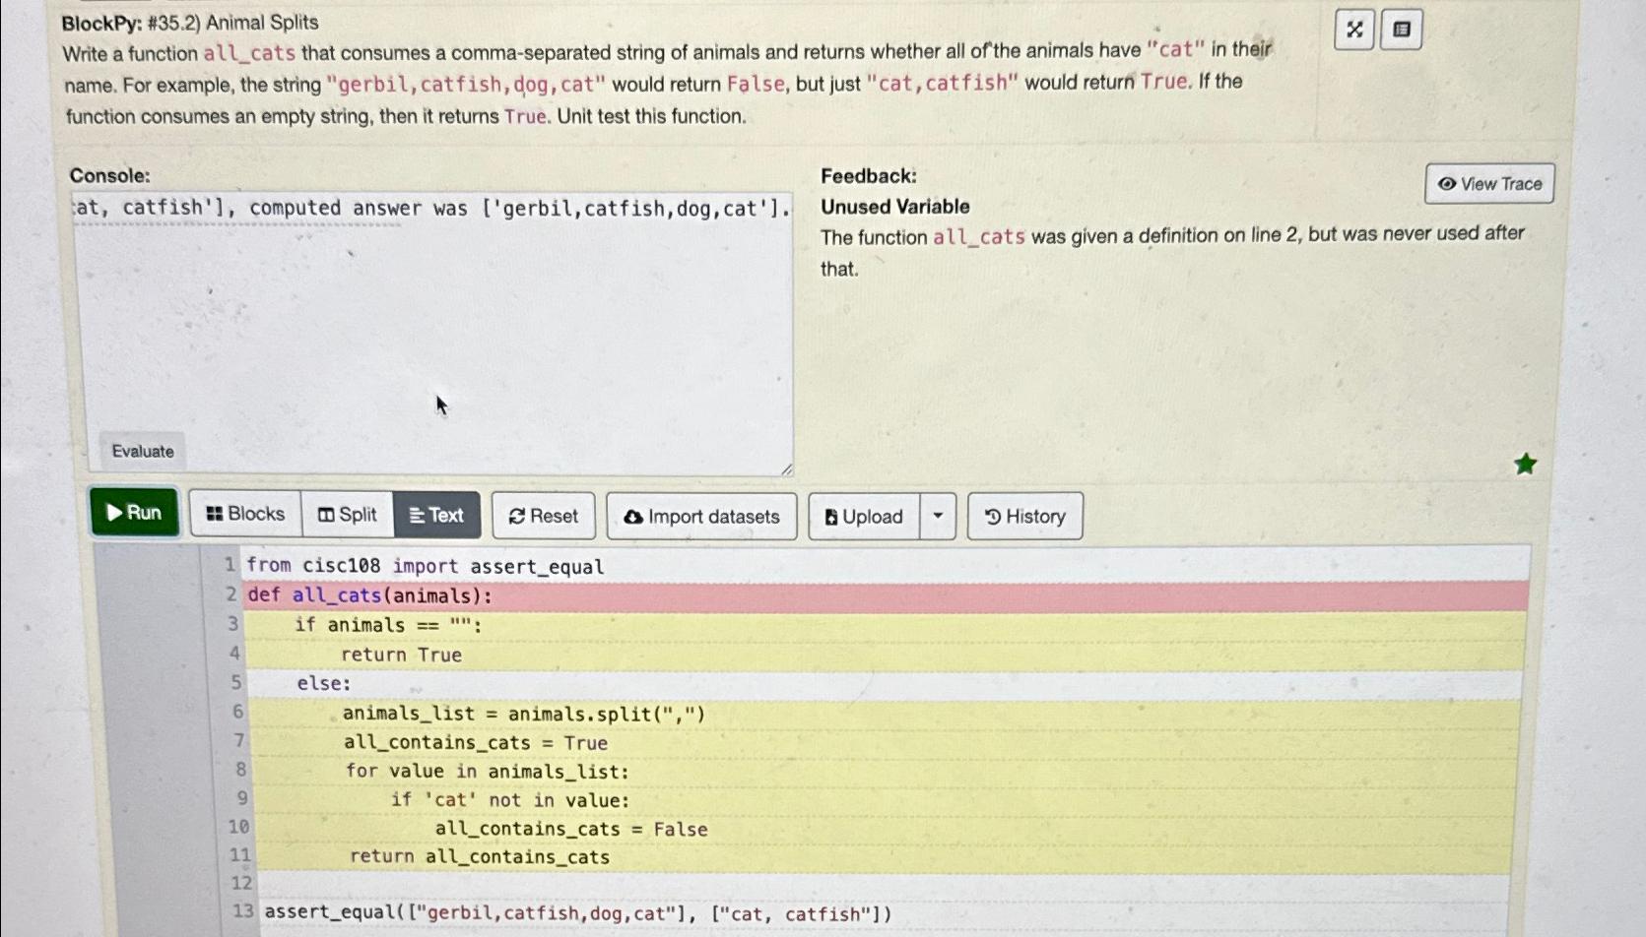Collapse the Feedback panel via View Trace
Viewport: 1646px width, 937px height.
click(x=1488, y=183)
